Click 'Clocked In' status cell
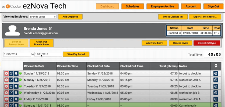The image size is (225, 107). pos(174,33)
